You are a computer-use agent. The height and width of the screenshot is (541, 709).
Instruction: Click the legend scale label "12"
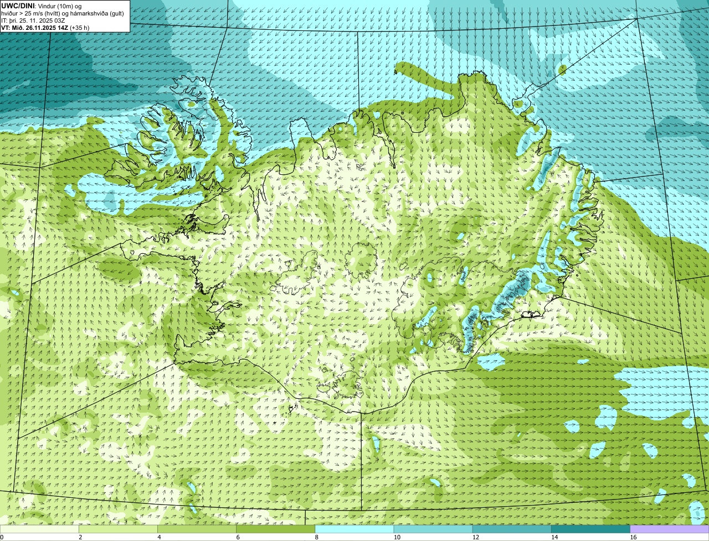tap(475, 537)
